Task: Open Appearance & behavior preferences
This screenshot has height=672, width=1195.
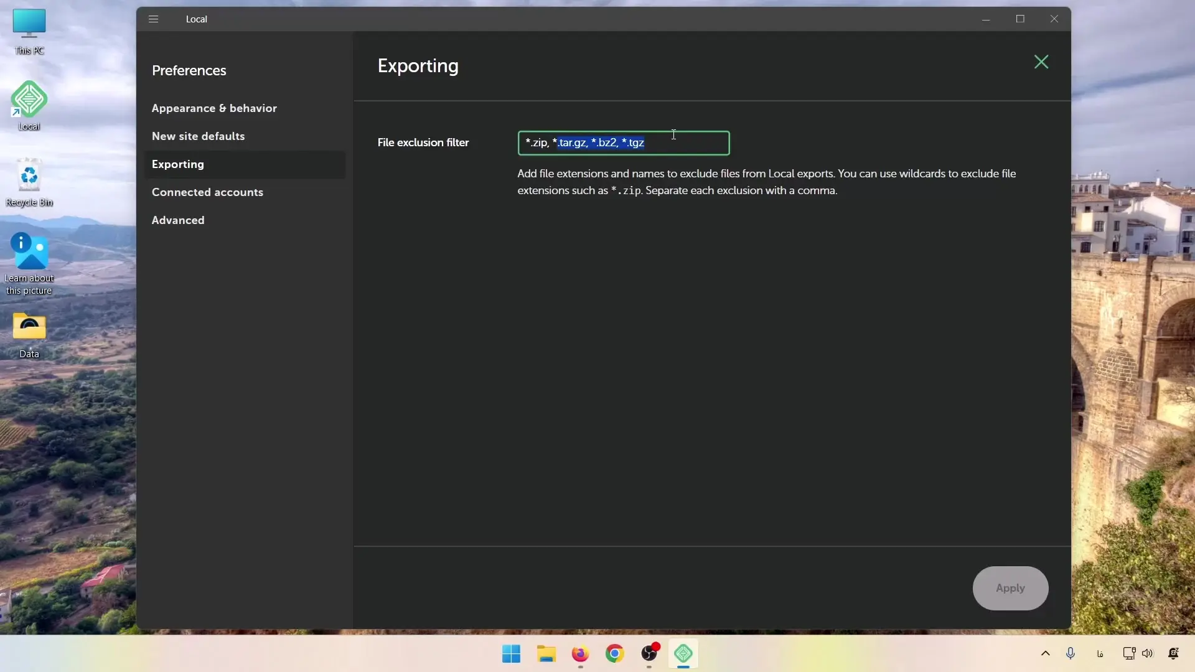Action: click(x=214, y=108)
